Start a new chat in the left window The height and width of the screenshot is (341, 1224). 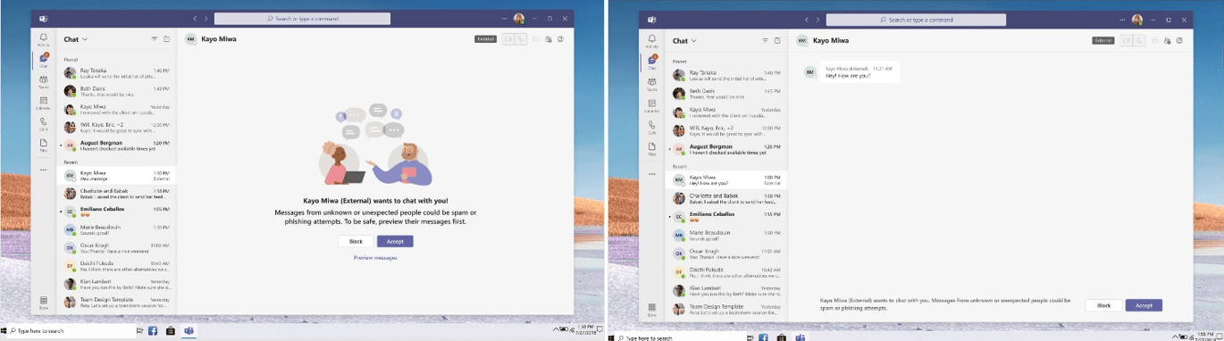pos(166,39)
